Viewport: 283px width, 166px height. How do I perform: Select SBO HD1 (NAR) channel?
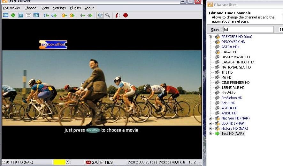click(233, 123)
